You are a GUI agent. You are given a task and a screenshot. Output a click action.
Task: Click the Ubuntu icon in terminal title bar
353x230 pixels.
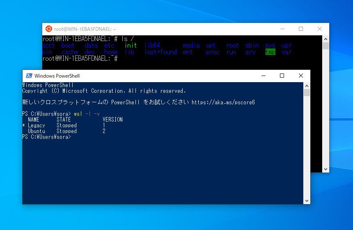[x=48, y=29]
